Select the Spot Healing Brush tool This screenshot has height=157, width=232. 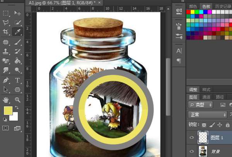point(6,42)
